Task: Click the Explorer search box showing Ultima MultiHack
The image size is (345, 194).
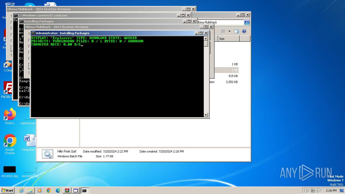Action: (220, 22)
